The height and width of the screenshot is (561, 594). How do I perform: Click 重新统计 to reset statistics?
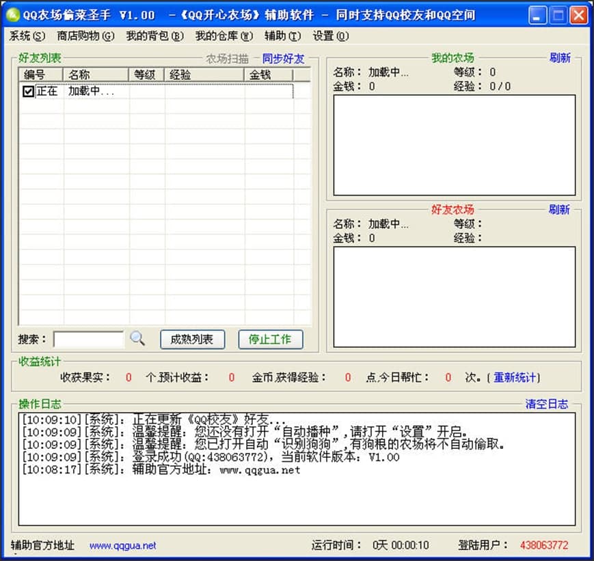(516, 377)
